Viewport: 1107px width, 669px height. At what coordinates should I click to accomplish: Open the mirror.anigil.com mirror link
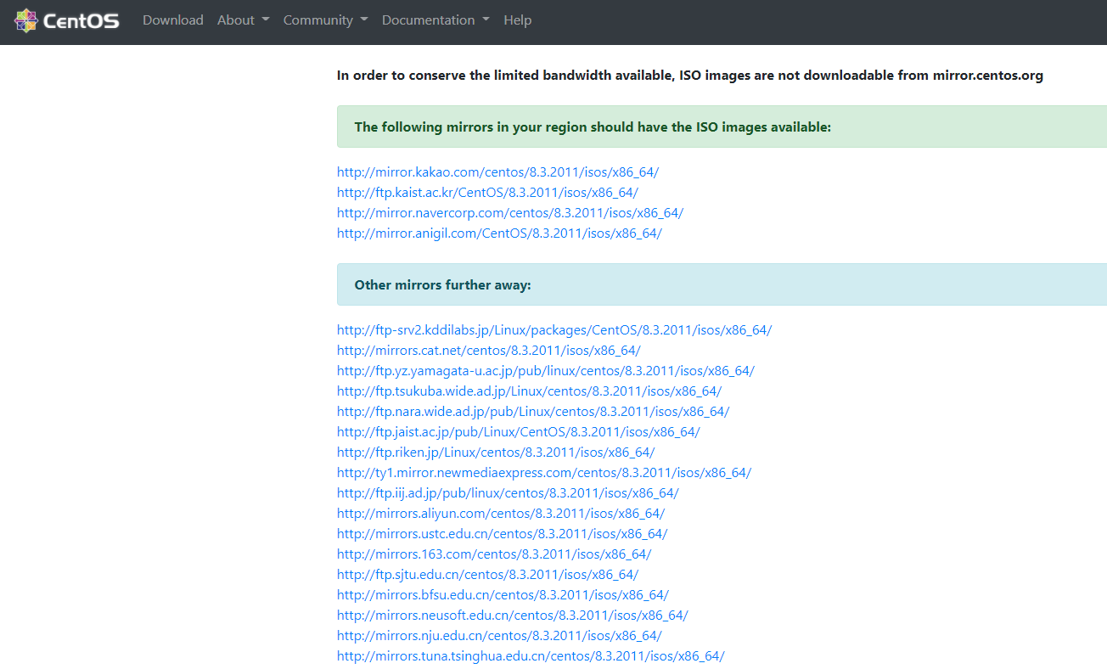click(x=499, y=233)
